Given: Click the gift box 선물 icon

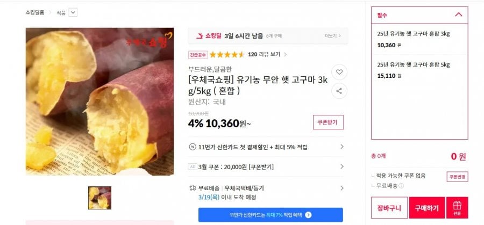Looking at the screenshot, I should [x=457, y=208].
